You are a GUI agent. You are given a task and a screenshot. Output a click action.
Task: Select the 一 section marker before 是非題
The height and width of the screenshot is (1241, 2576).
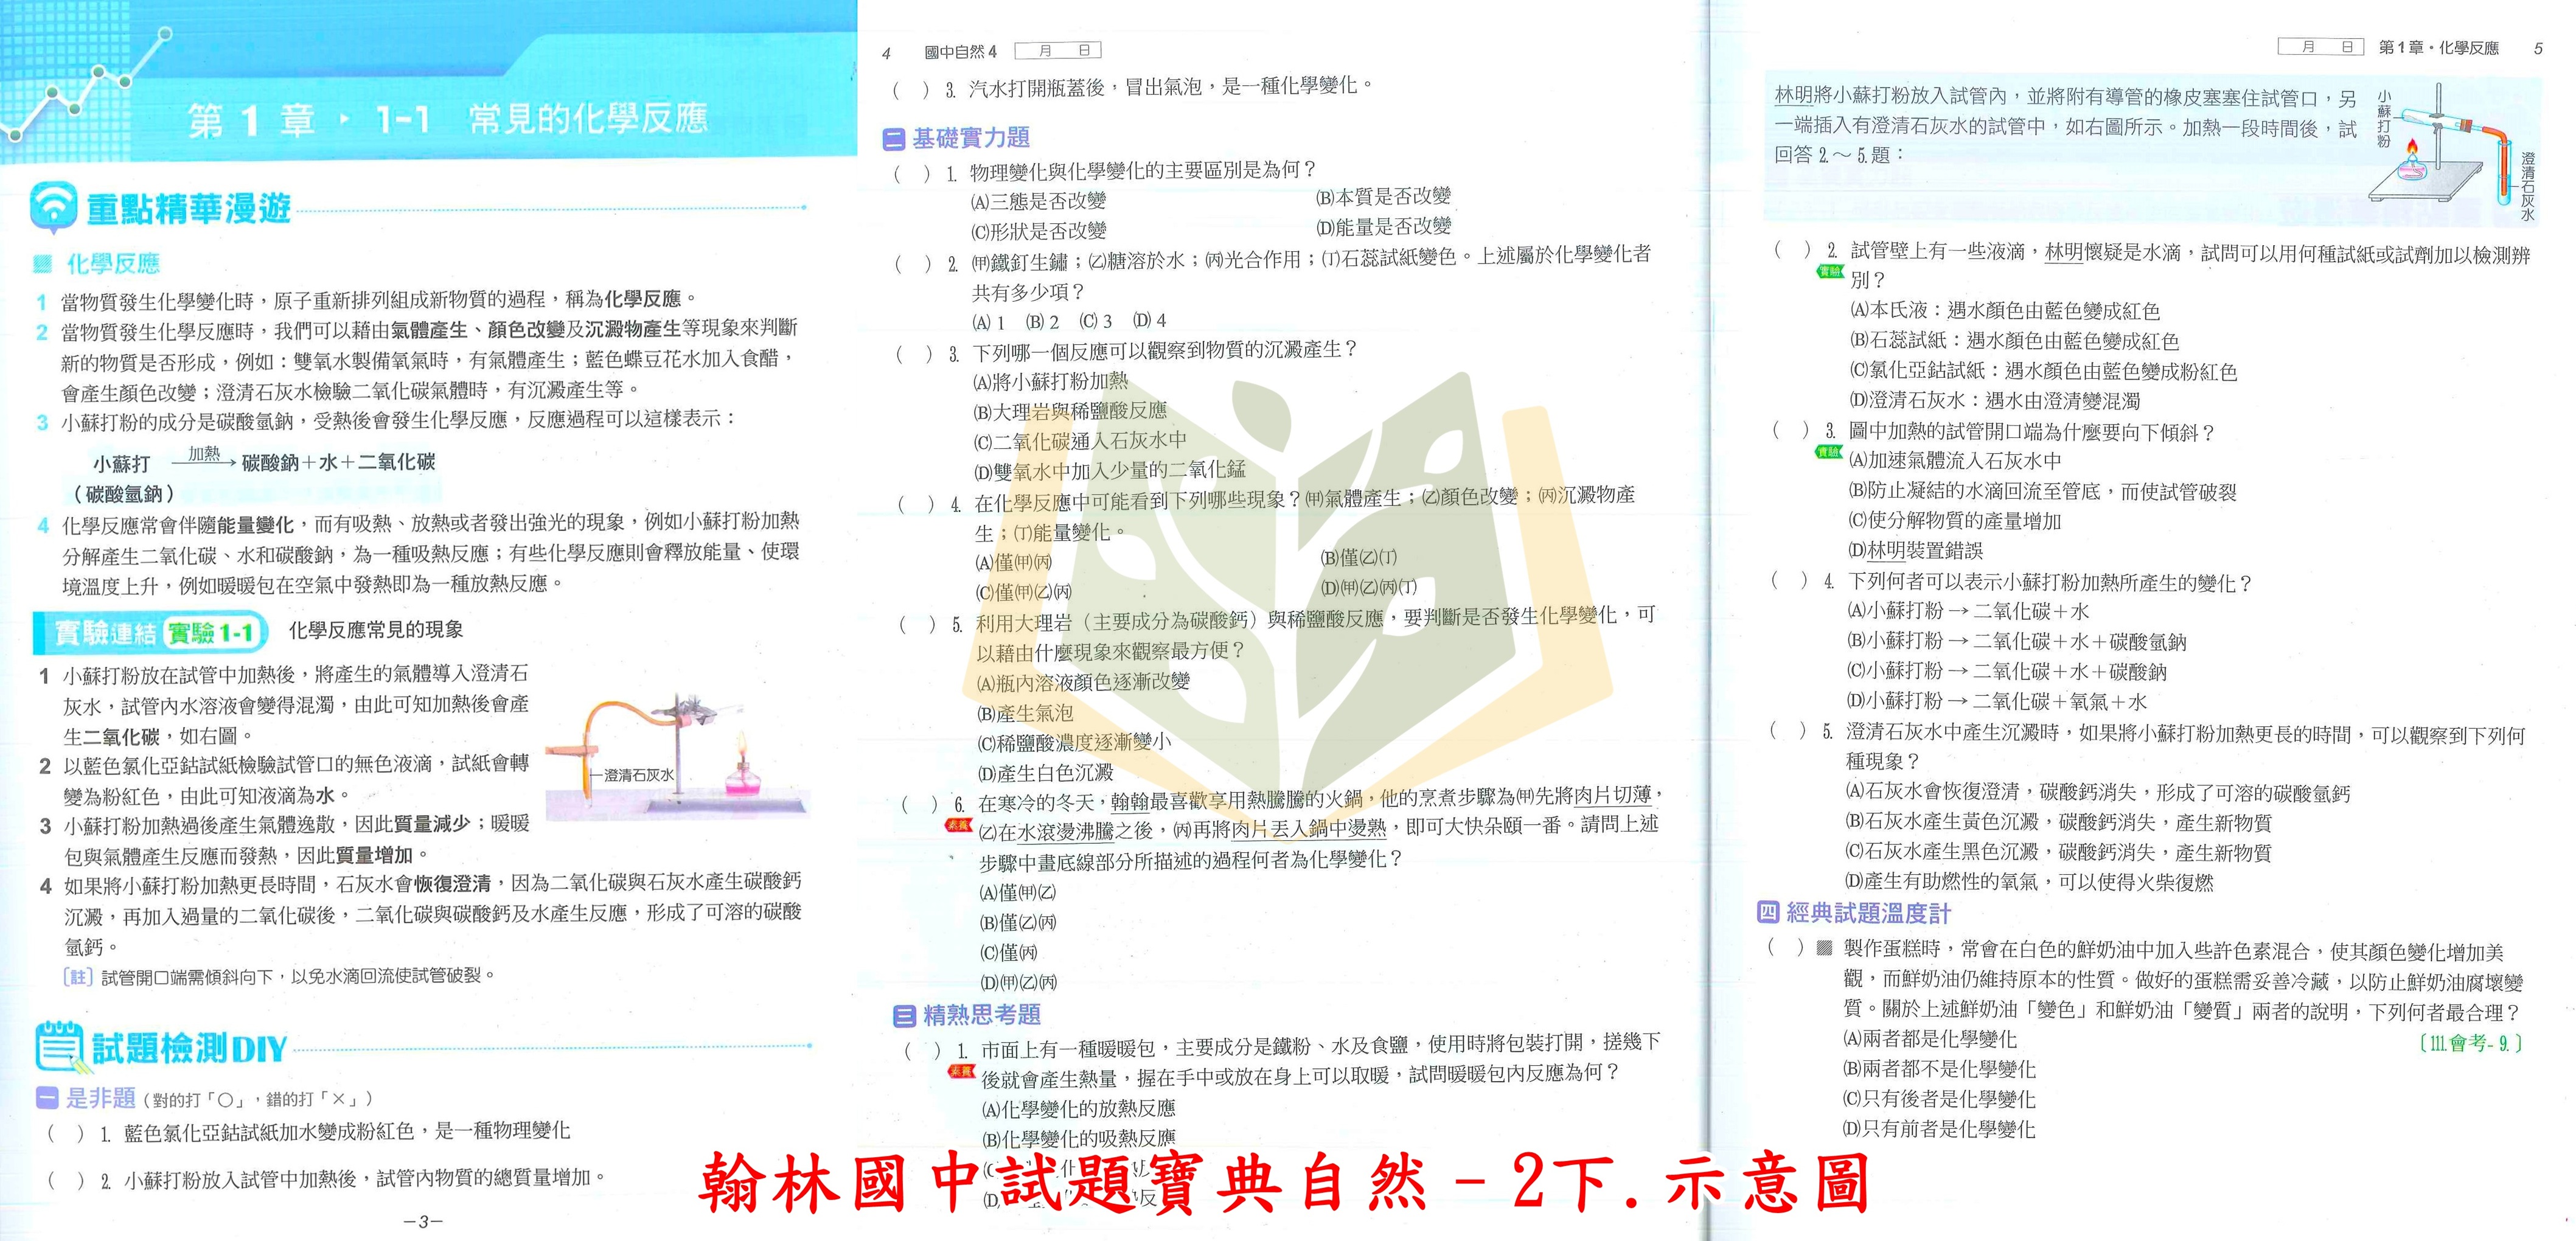click(47, 1098)
